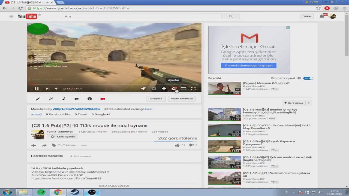The height and width of the screenshot is (196, 349).
Task: Click the plus icon in the player controls
Action: pyautogui.click(x=164, y=88)
